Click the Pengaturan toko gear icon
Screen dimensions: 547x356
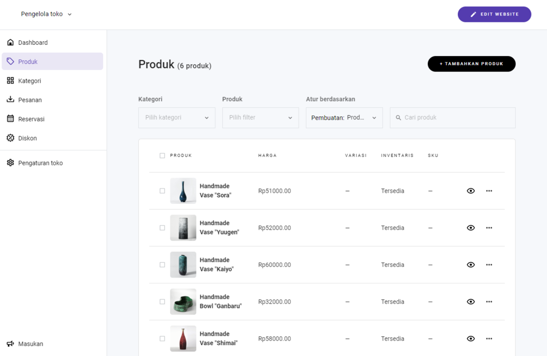(x=10, y=163)
